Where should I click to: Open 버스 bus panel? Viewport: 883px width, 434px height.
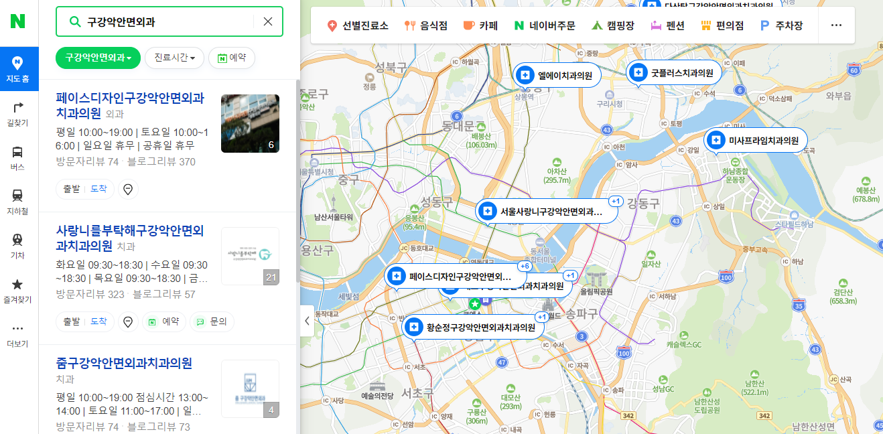[17, 157]
